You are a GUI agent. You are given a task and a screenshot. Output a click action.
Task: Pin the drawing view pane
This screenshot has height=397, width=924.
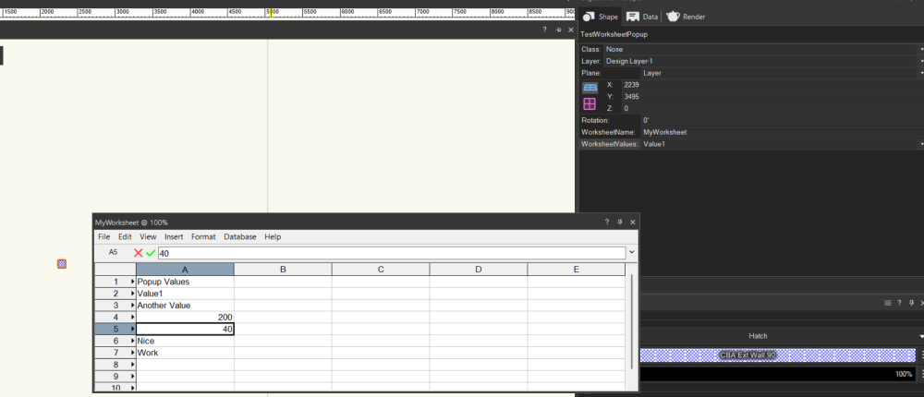tap(558, 30)
